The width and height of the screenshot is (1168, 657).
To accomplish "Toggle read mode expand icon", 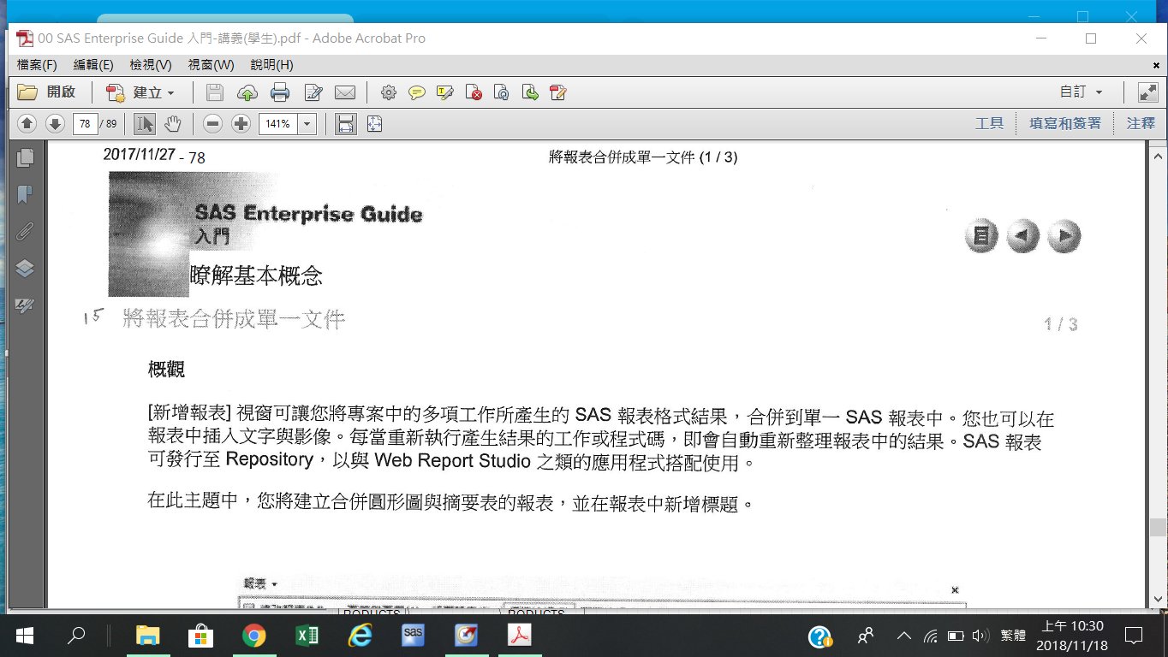I will point(1147,92).
